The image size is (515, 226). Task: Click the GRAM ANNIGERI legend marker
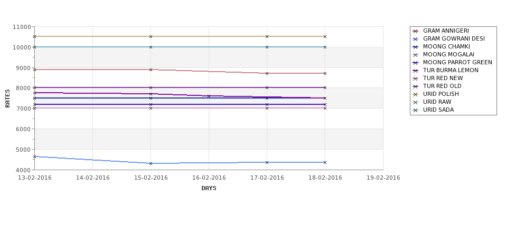[x=416, y=31]
